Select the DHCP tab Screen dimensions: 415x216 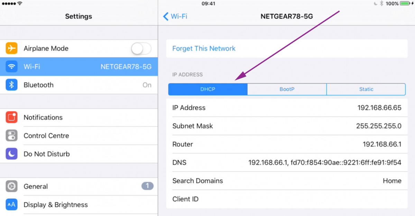208,89
